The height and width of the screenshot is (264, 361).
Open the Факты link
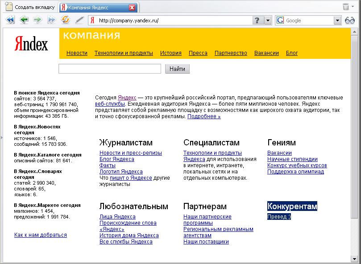(107, 165)
